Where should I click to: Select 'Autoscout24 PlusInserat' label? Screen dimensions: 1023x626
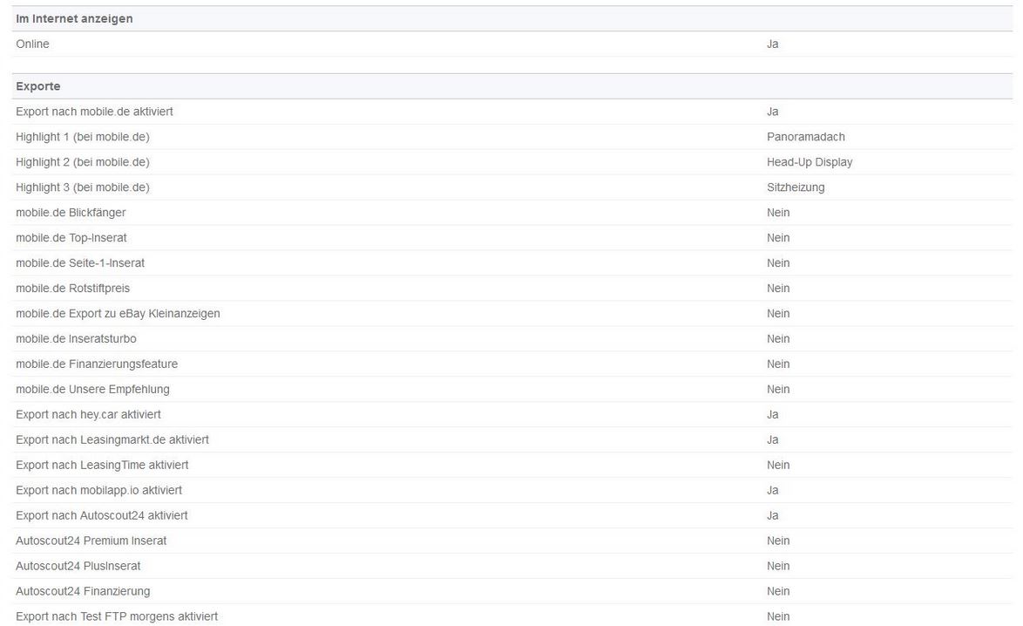click(x=78, y=566)
